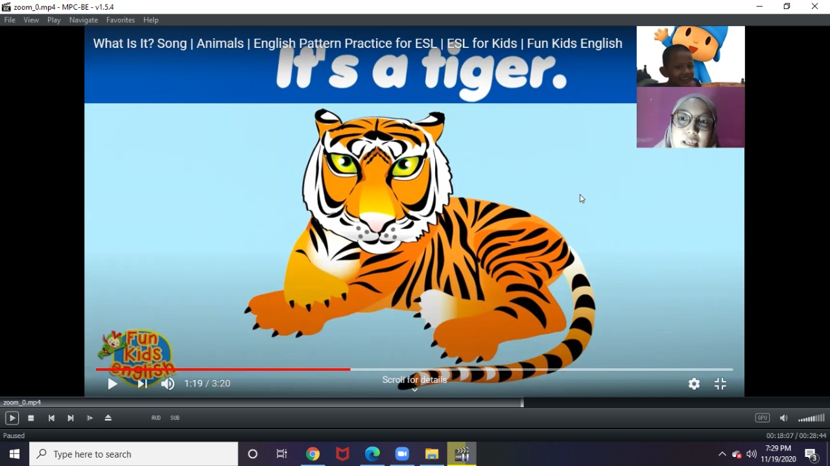Click the YouTube next video button

142,384
